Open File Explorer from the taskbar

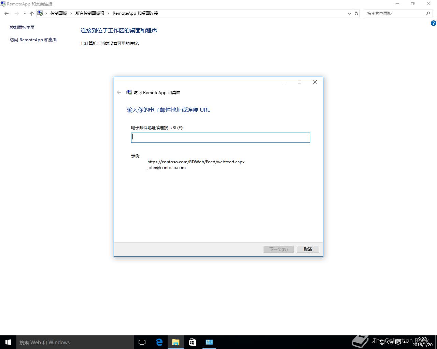point(176,342)
